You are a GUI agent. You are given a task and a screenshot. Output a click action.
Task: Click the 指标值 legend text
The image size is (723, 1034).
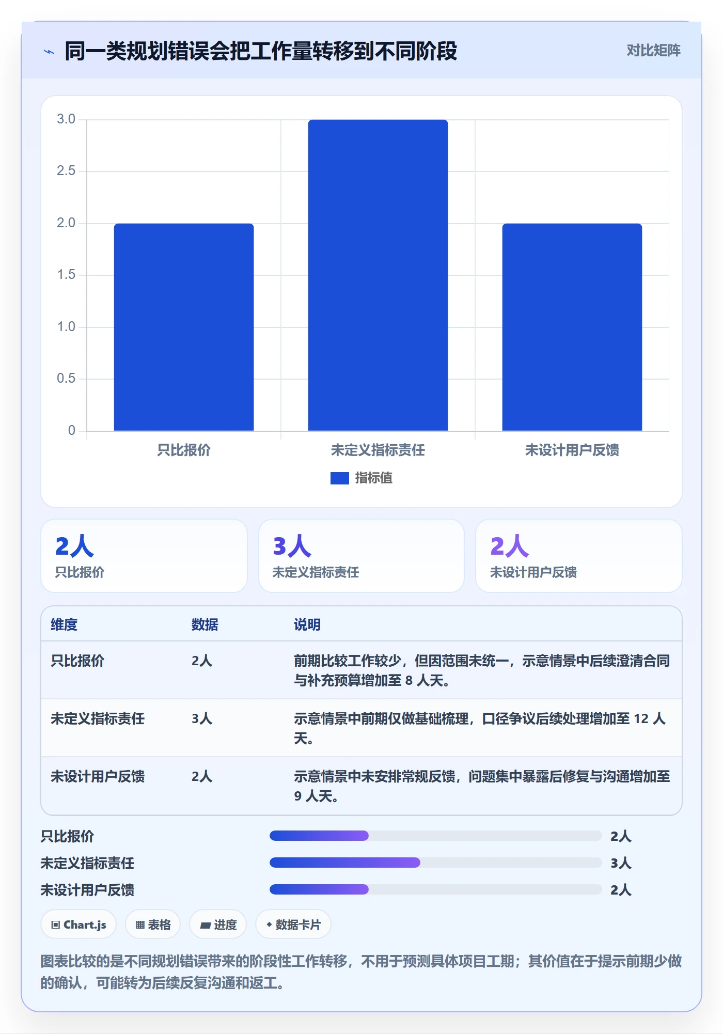(x=373, y=478)
